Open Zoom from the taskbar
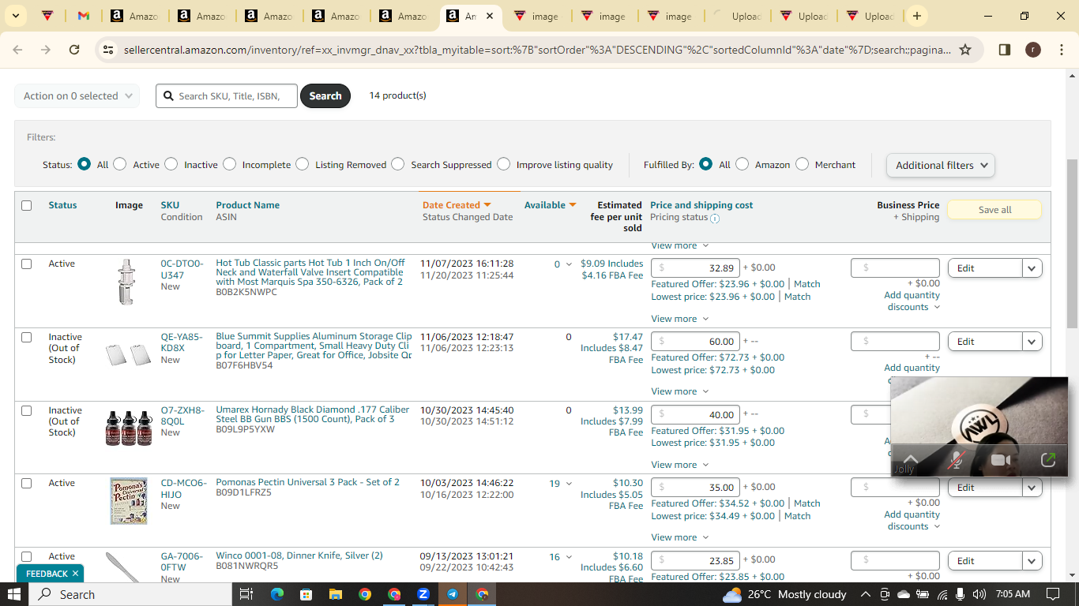The width and height of the screenshot is (1079, 606). click(x=423, y=594)
